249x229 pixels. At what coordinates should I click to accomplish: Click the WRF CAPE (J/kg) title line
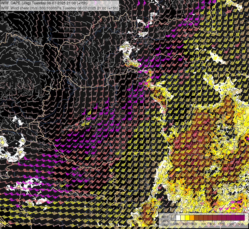point(44,3)
